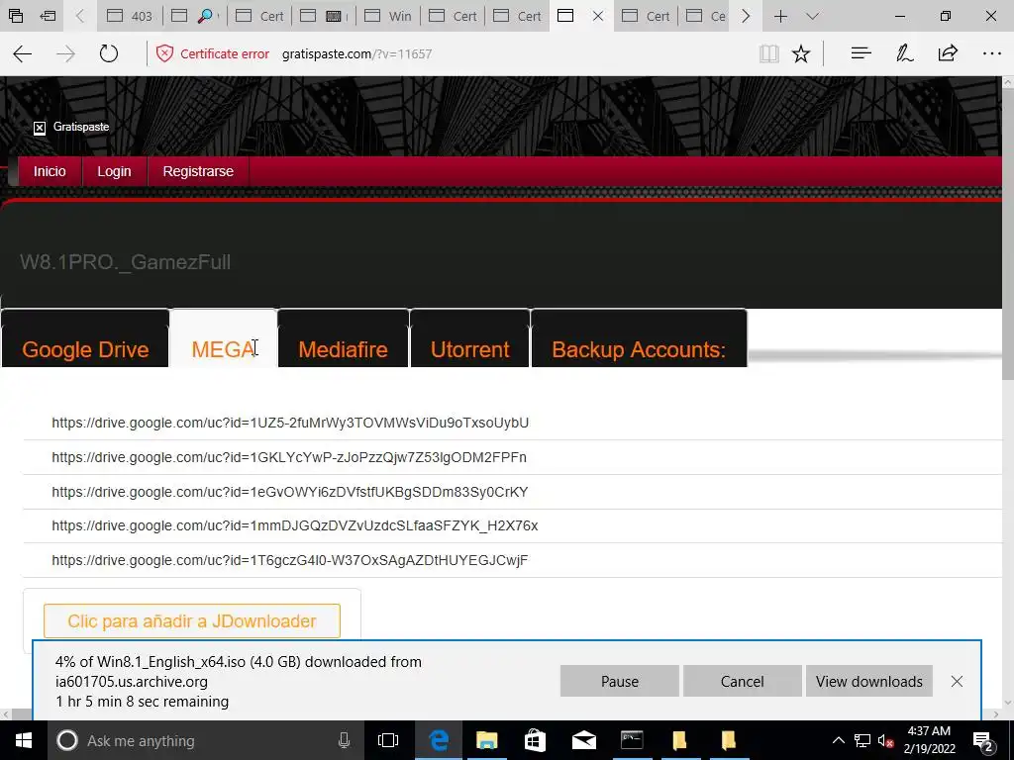Open Edge settings and more menu
The height and width of the screenshot is (760, 1014).
(991, 53)
